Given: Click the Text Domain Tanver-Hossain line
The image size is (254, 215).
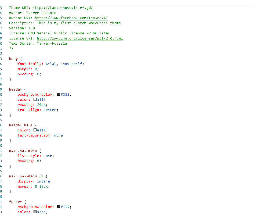Looking at the screenshot, I should pyautogui.click(x=38, y=44).
